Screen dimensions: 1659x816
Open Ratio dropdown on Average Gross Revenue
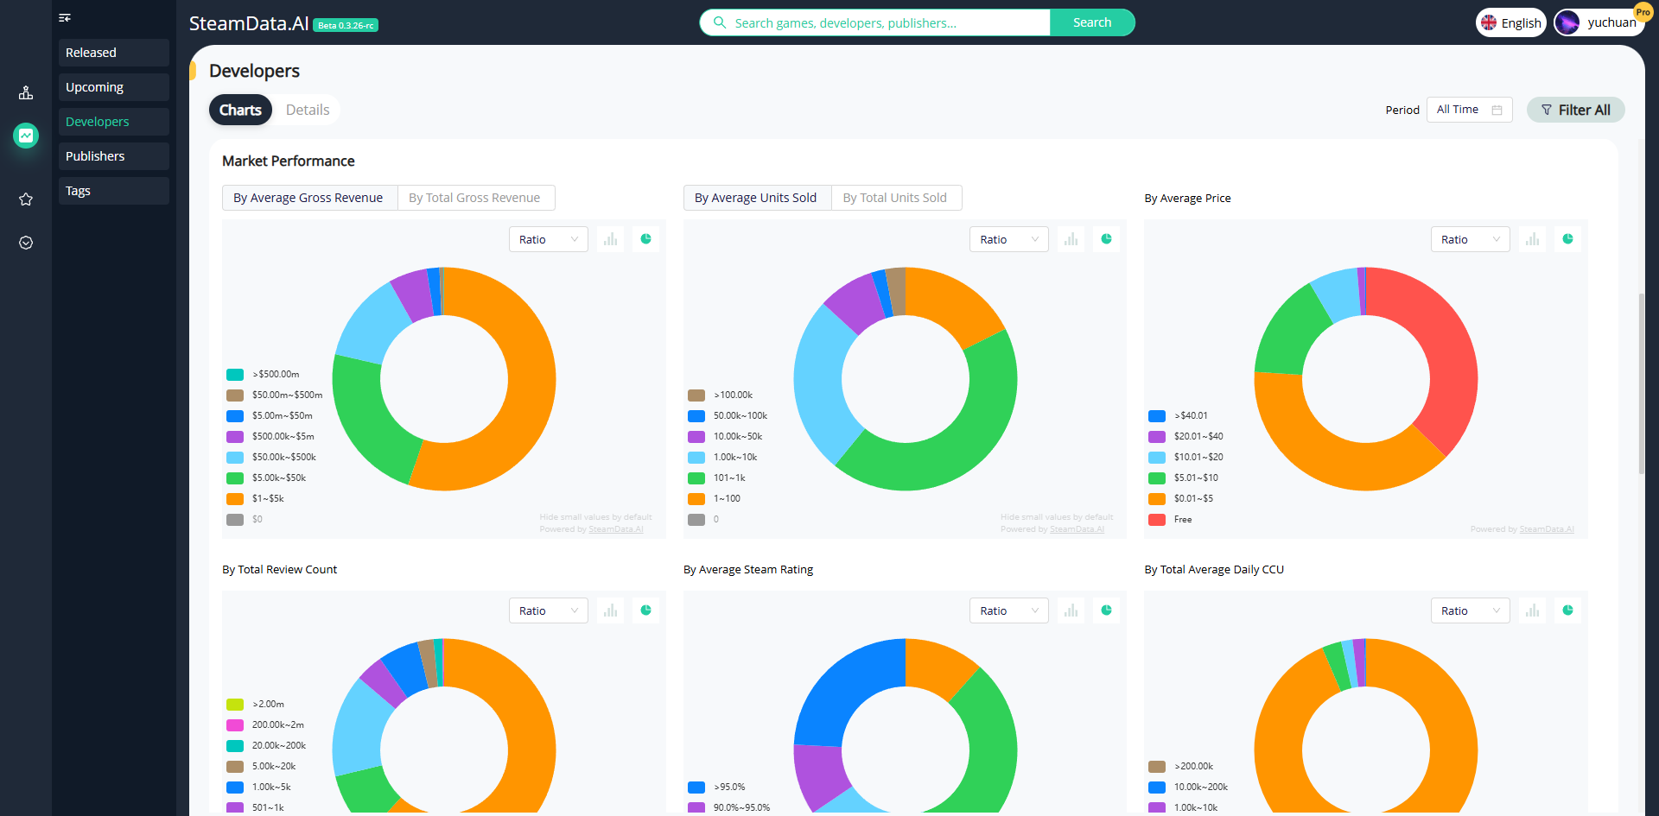549,239
